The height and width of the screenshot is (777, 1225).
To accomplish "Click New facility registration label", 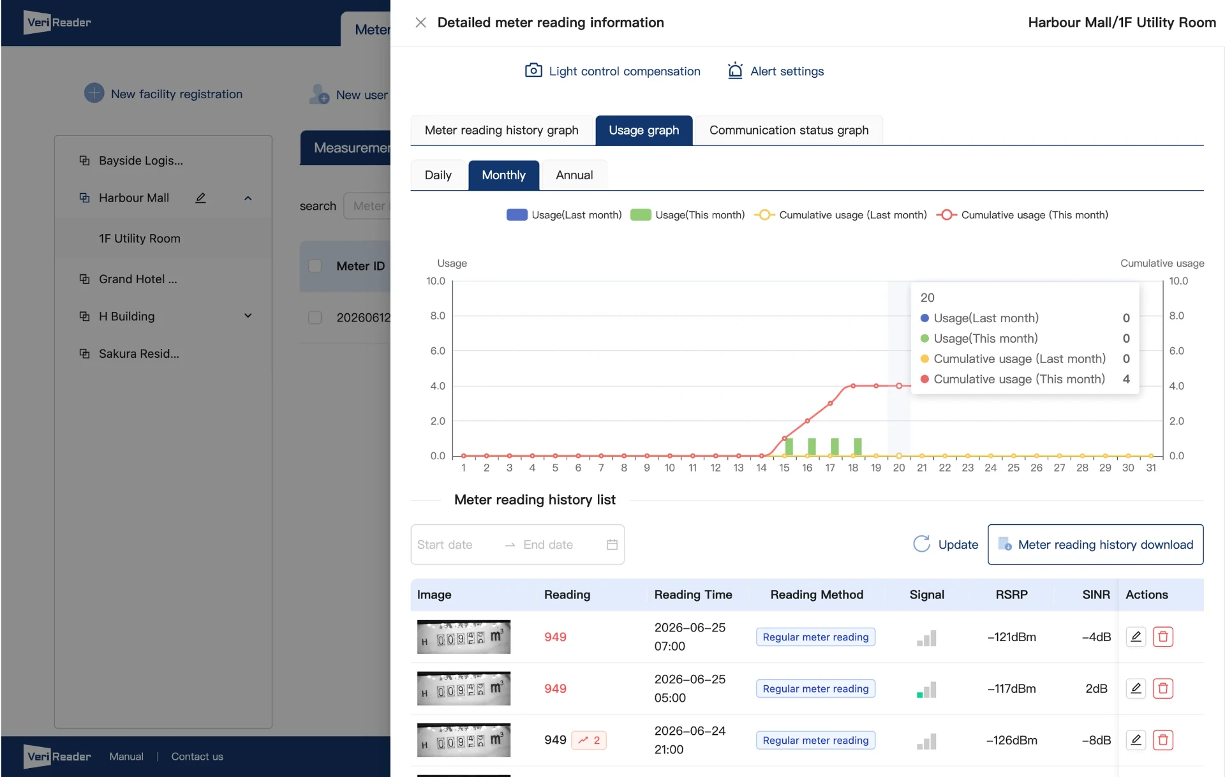I will [x=177, y=94].
